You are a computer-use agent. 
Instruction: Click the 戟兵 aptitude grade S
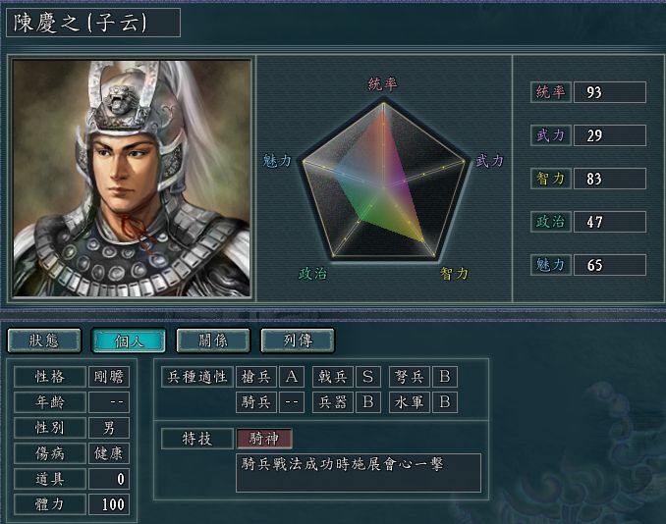tap(367, 377)
